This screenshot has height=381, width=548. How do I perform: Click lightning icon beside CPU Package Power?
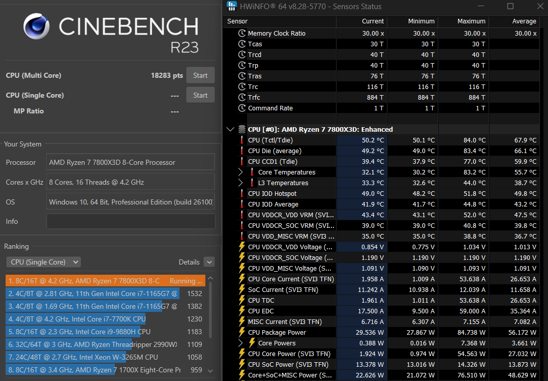(242, 332)
